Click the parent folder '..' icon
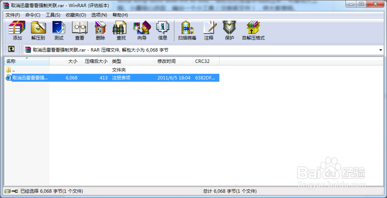 (9, 70)
